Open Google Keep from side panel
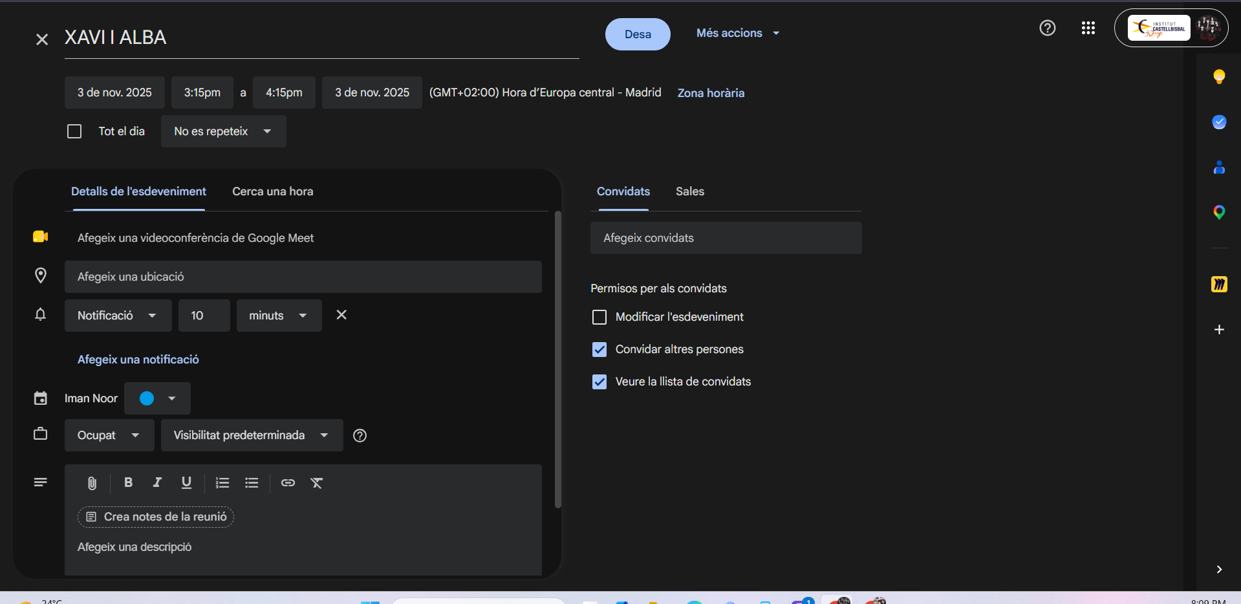Screen dimensions: 1241x604 tap(1219, 77)
